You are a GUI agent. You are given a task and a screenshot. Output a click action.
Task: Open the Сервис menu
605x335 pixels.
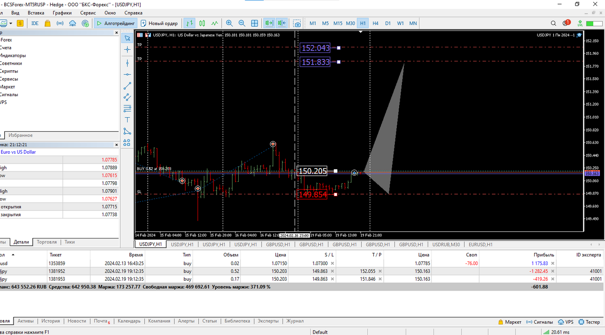coord(88,13)
